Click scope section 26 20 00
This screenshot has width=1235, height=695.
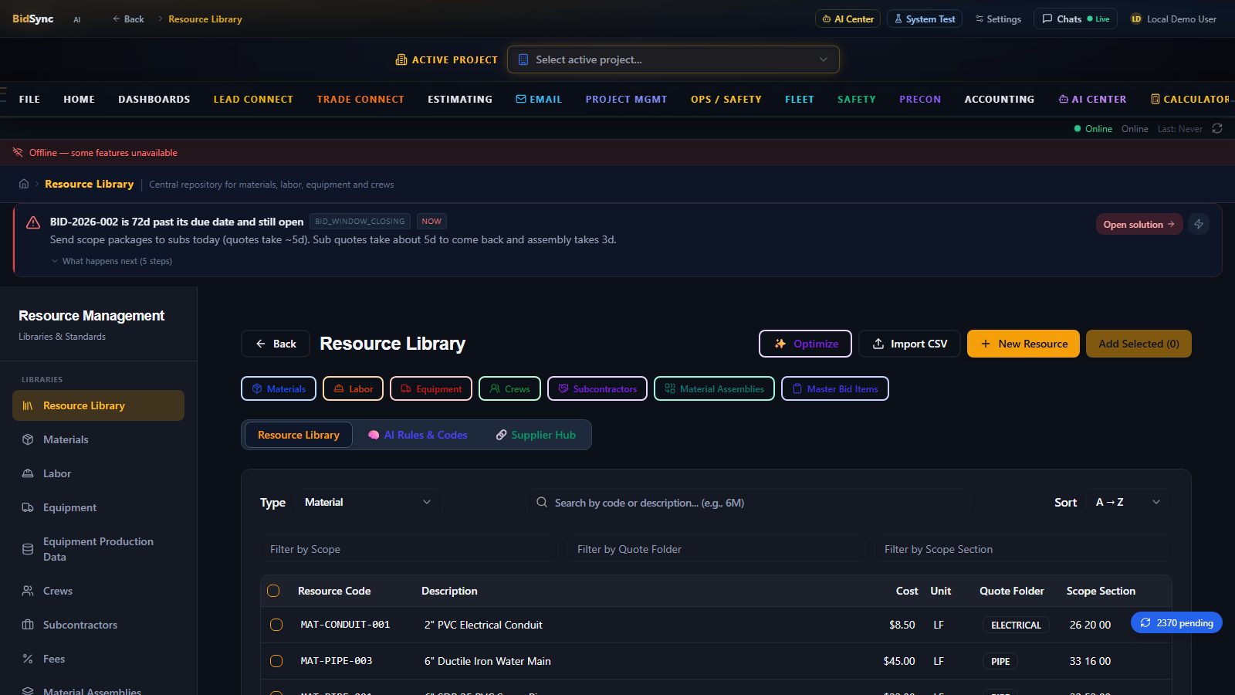[x=1090, y=625]
